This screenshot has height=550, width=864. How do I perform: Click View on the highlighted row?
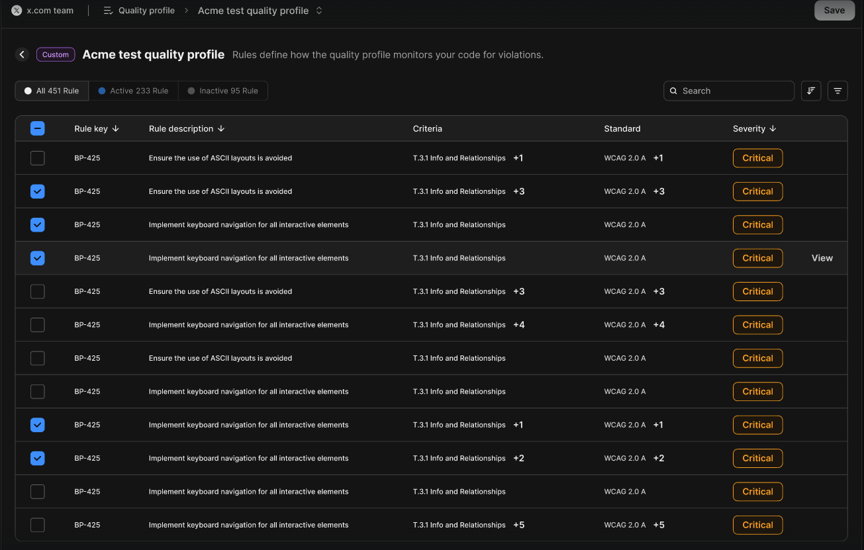(x=822, y=258)
